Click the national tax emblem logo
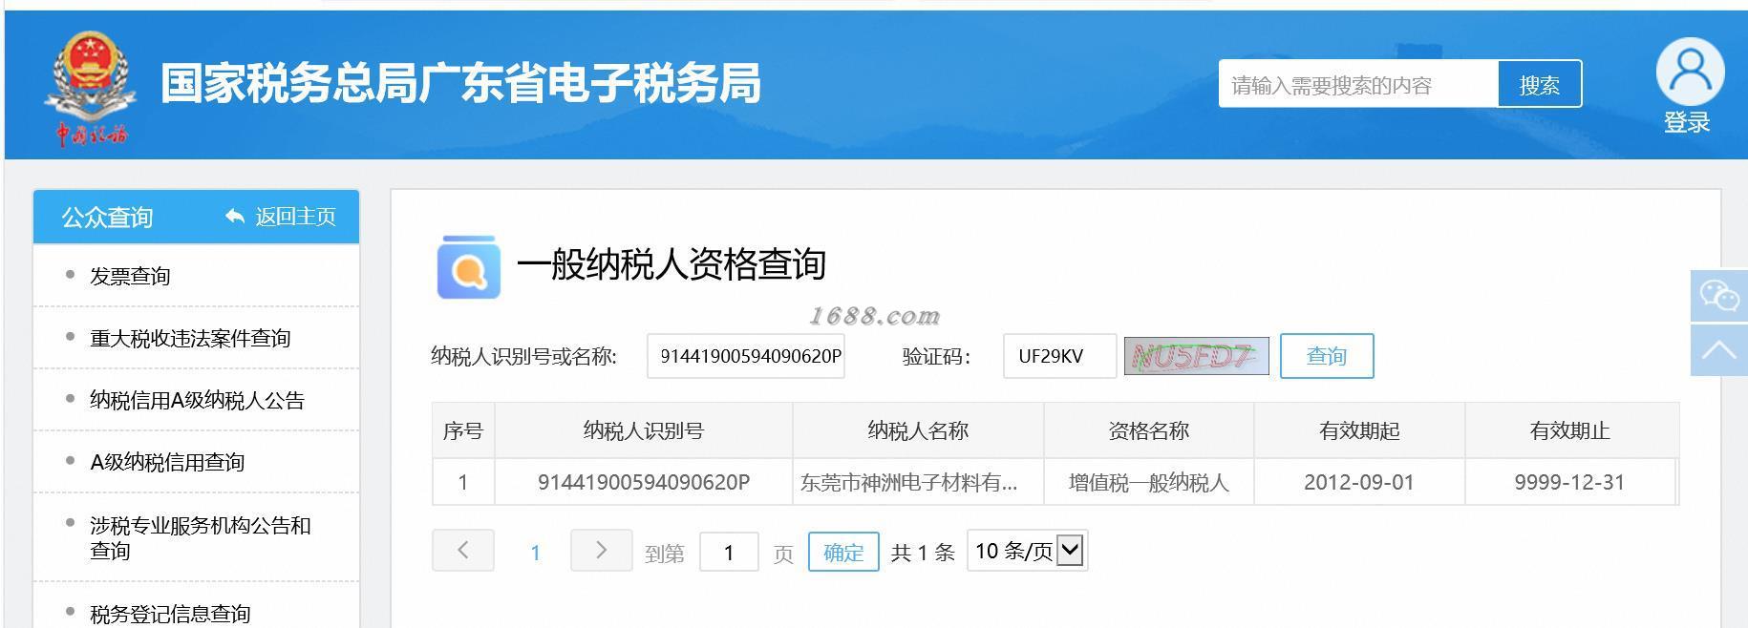 pos(91,88)
